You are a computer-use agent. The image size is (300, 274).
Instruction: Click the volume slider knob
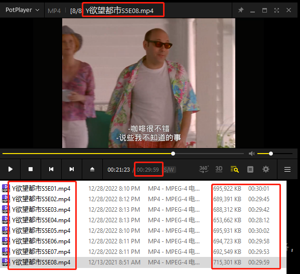[271, 154]
